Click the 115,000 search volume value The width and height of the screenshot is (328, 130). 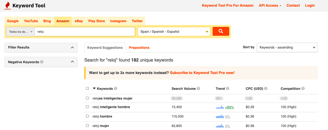tap(178, 116)
